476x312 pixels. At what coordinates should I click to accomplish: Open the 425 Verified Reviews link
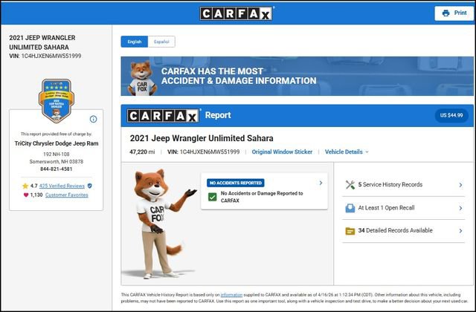(x=62, y=186)
